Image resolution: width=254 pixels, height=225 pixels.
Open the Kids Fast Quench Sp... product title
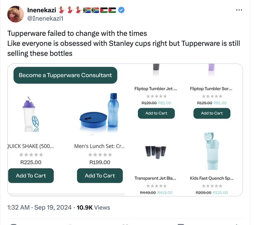pos(212,178)
